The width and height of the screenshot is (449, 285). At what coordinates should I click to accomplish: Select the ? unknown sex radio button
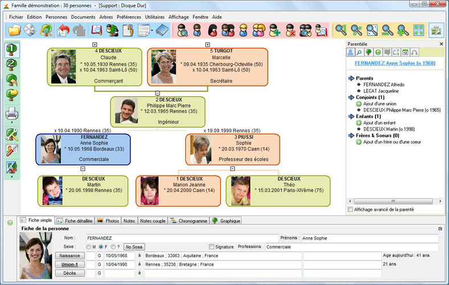coord(113,247)
